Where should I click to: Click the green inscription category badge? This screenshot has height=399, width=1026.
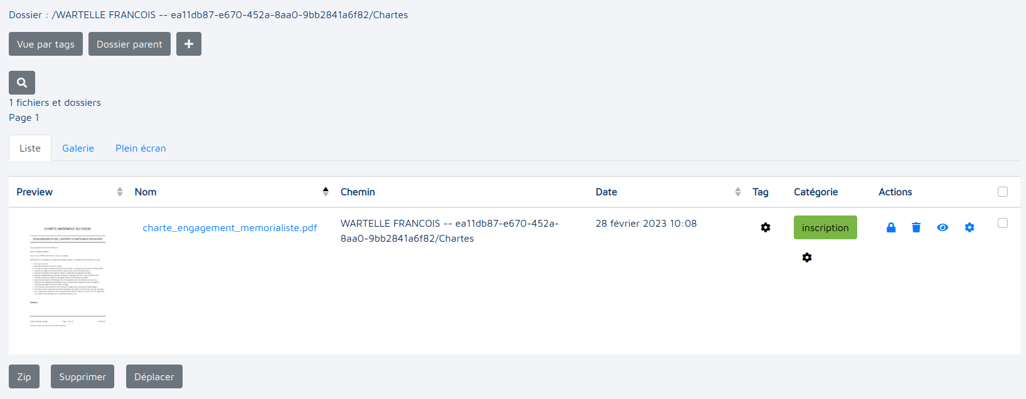(x=825, y=227)
